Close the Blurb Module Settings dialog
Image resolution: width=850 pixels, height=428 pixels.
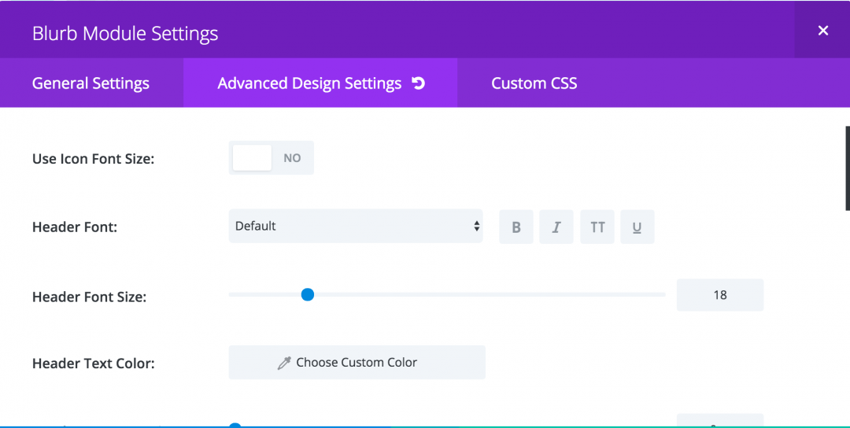(823, 31)
